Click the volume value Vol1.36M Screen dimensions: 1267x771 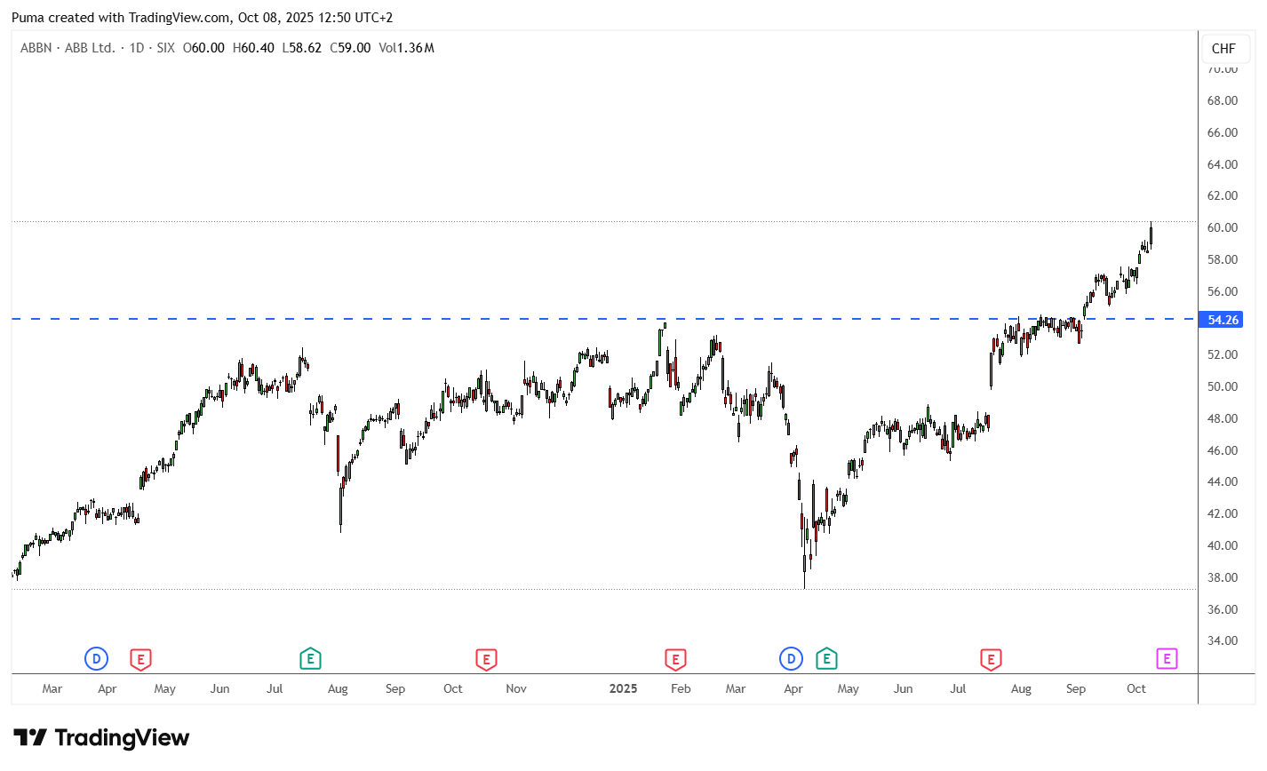(406, 48)
